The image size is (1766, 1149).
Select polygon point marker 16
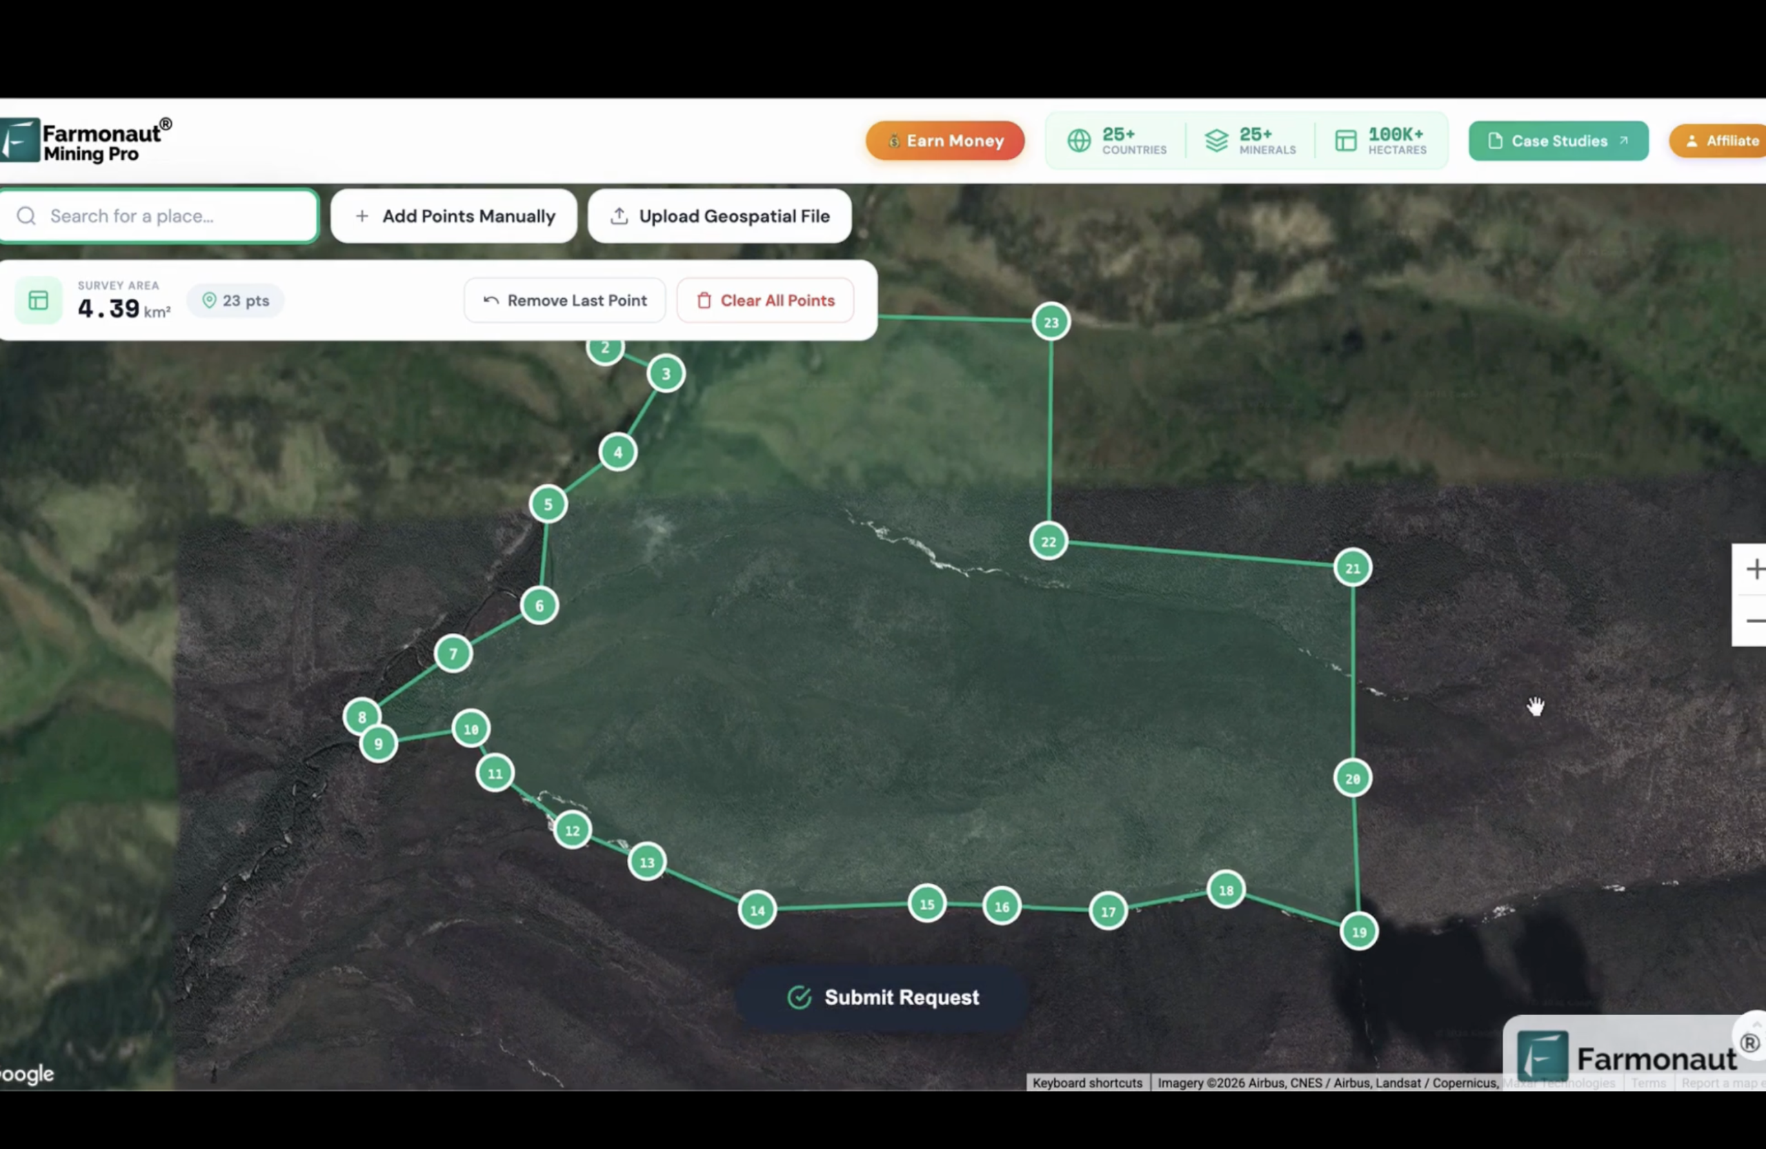click(1002, 906)
